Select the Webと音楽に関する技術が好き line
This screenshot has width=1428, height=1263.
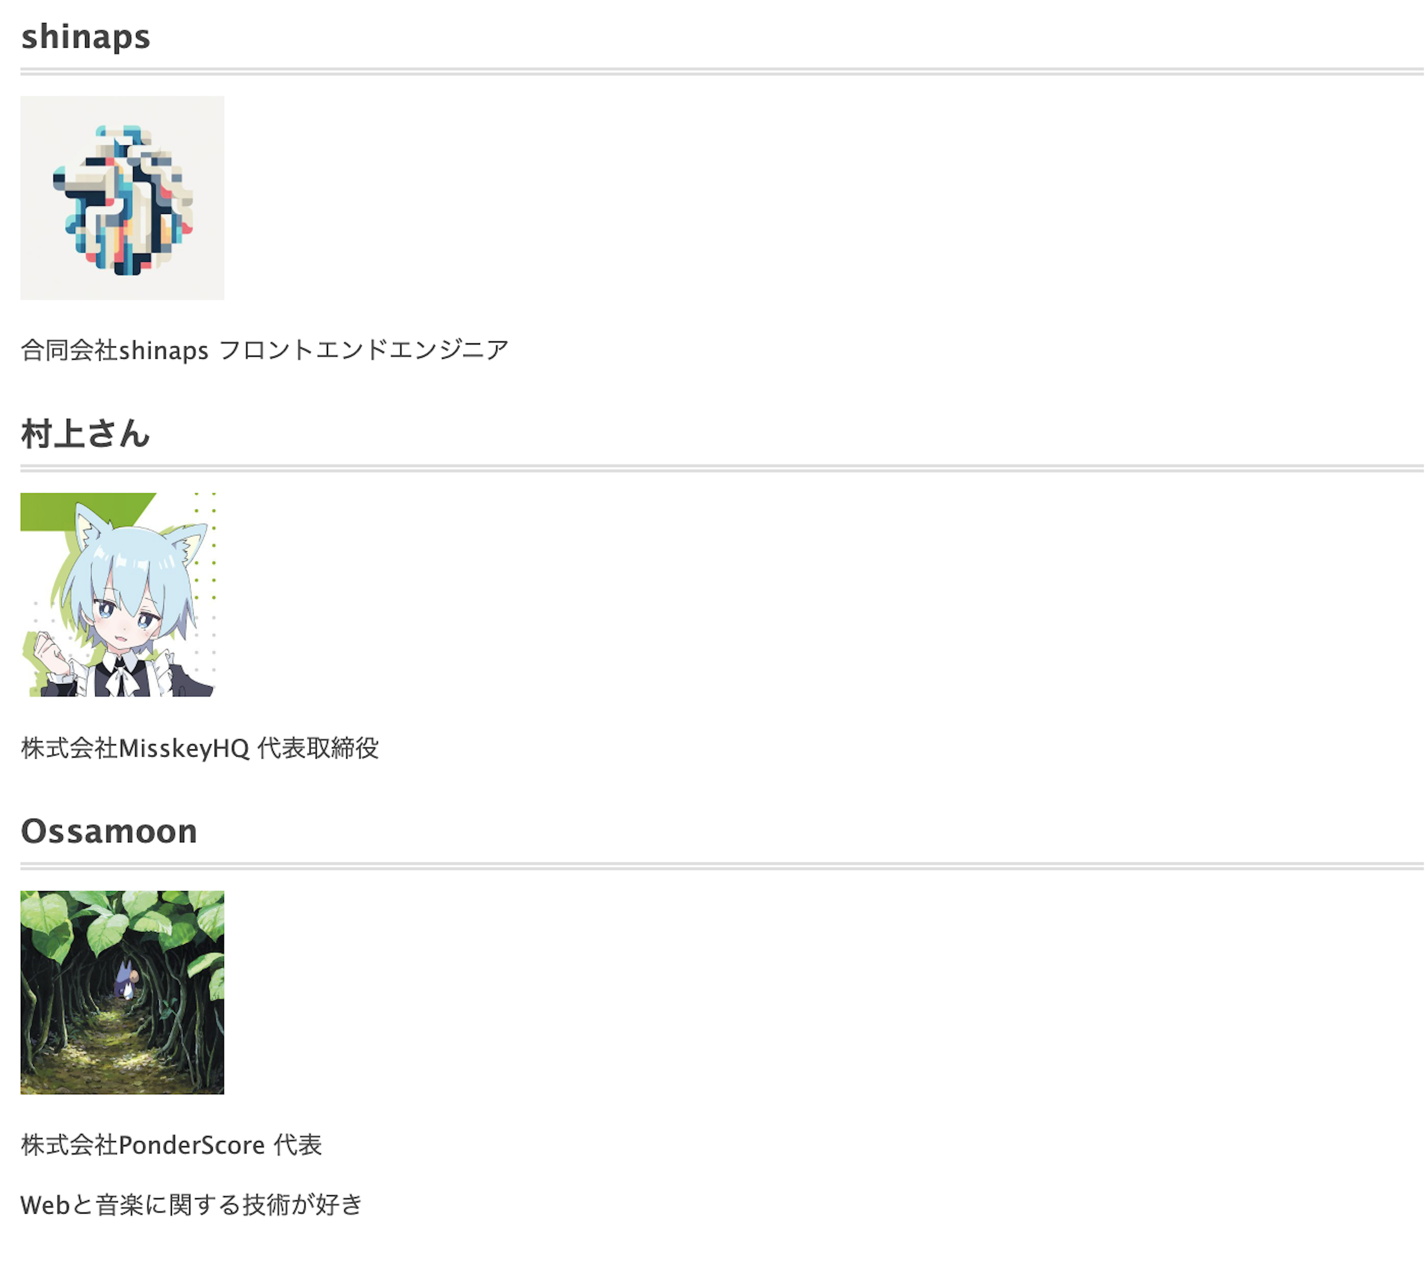coord(192,1205)
